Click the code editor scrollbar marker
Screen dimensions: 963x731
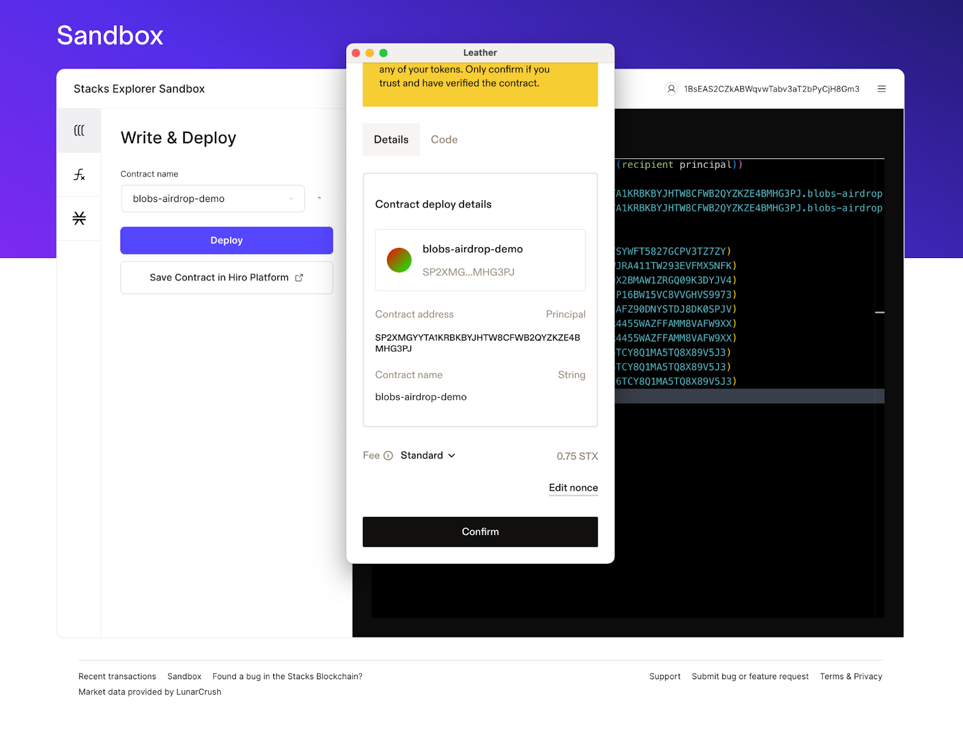pos(880,312)
